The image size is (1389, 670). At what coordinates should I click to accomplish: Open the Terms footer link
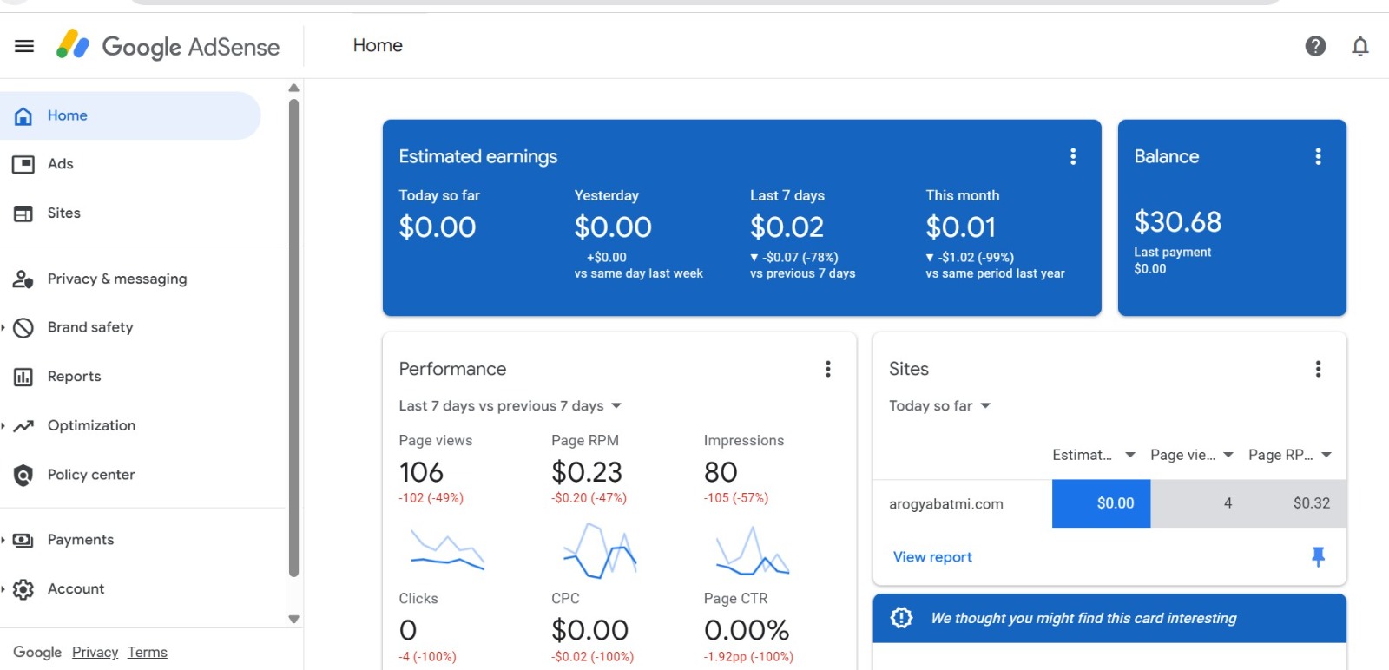tap(148, 653)
